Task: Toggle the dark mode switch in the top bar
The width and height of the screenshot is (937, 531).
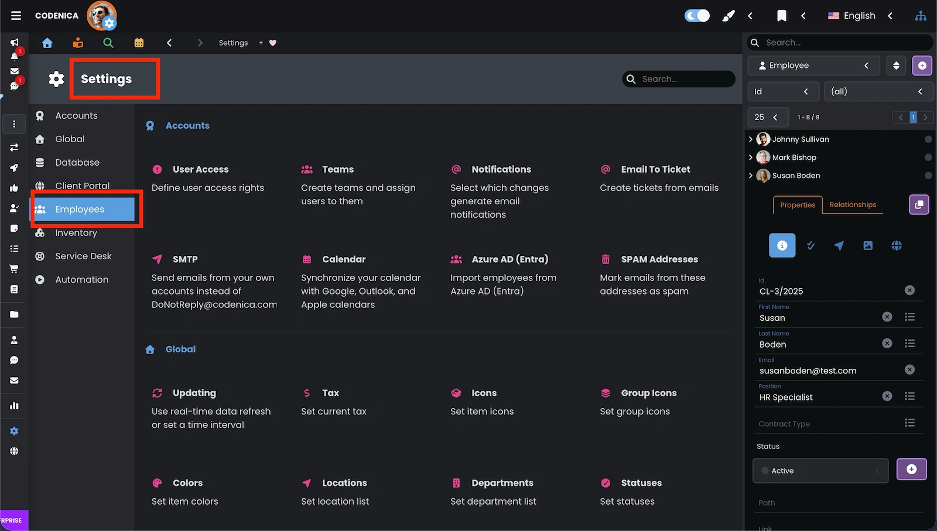Action: [696, 16]
